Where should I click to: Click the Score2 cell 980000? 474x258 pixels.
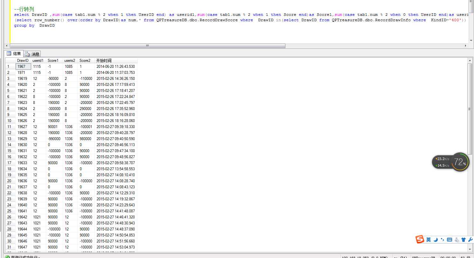point(86,139)
